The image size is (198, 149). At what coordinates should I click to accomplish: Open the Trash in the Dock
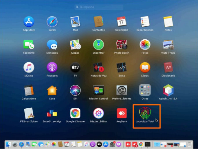point(190,144)
